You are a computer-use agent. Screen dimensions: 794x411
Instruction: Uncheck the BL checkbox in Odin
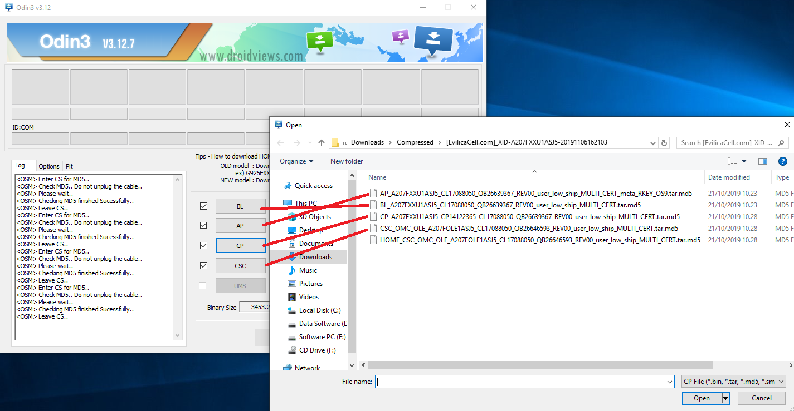pyautogui.click(x=203, y=206)
